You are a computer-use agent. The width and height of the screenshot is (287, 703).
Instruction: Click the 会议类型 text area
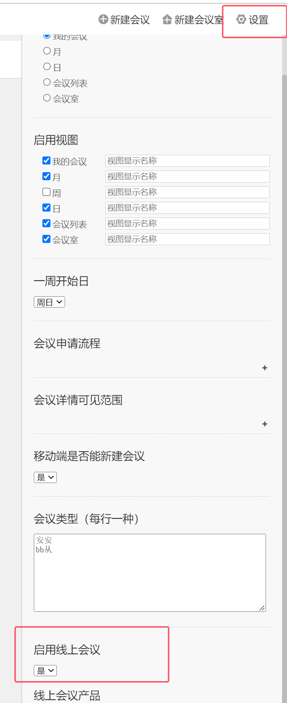[x=150, y=573]
